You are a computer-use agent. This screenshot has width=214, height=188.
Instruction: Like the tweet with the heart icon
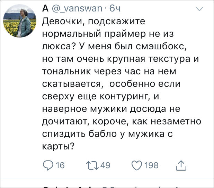coord(137,165)
